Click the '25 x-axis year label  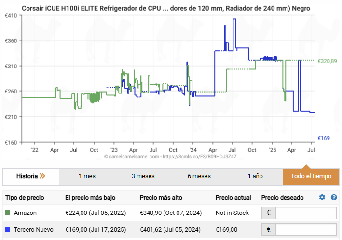pos(272,150)
